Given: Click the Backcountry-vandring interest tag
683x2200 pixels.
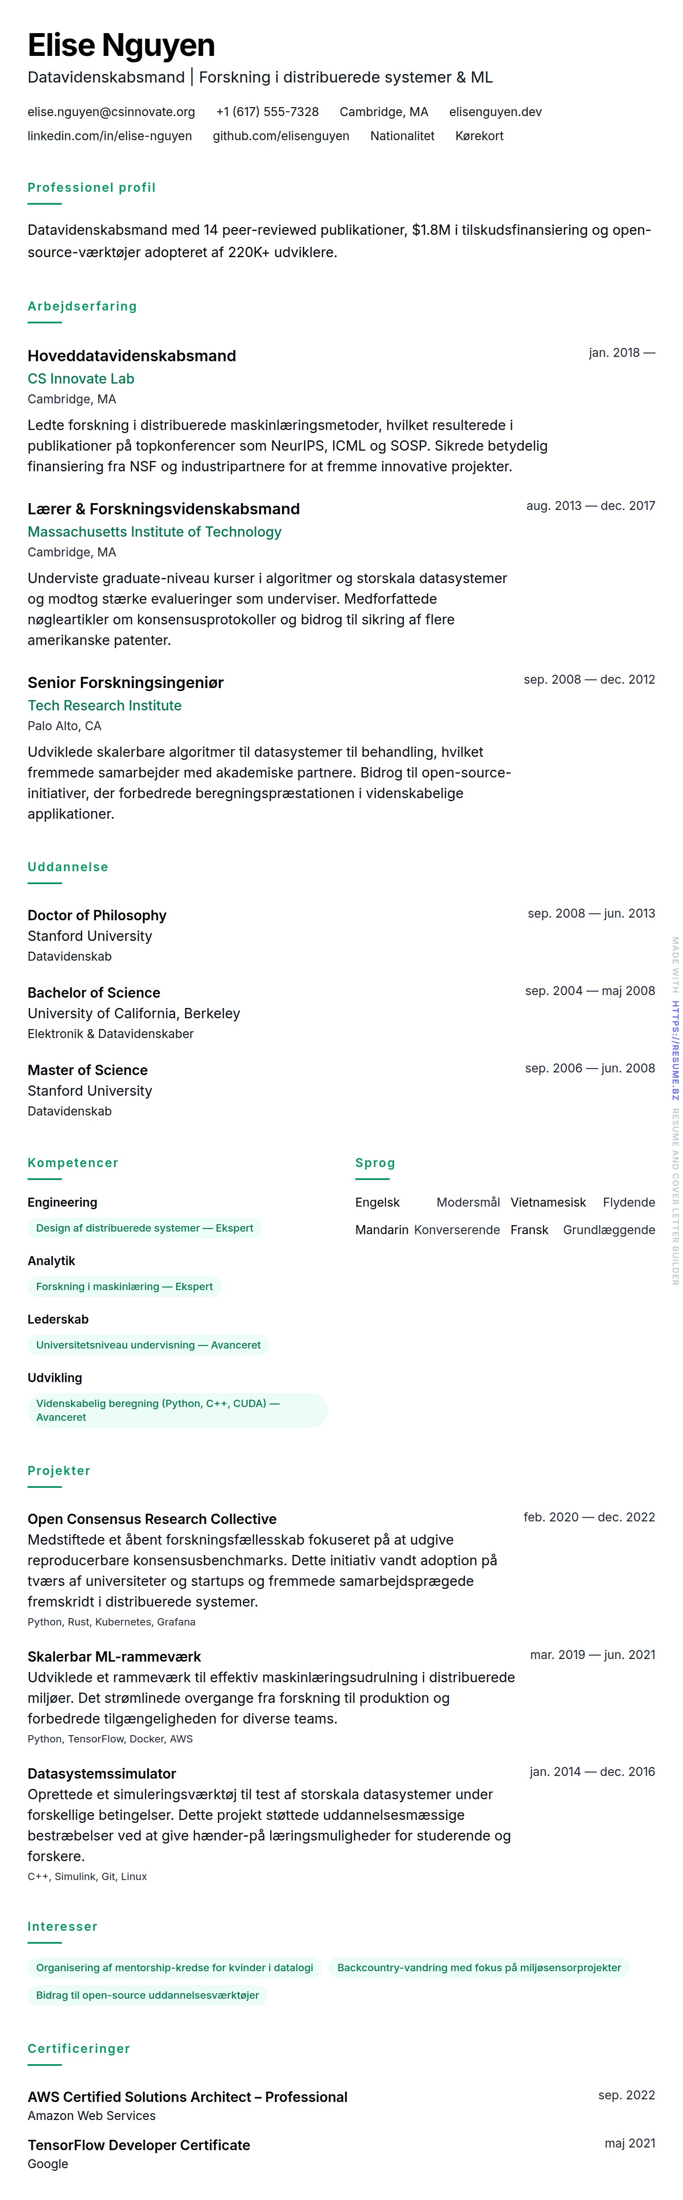Looking at the screenshot, I should point(479,1968).
